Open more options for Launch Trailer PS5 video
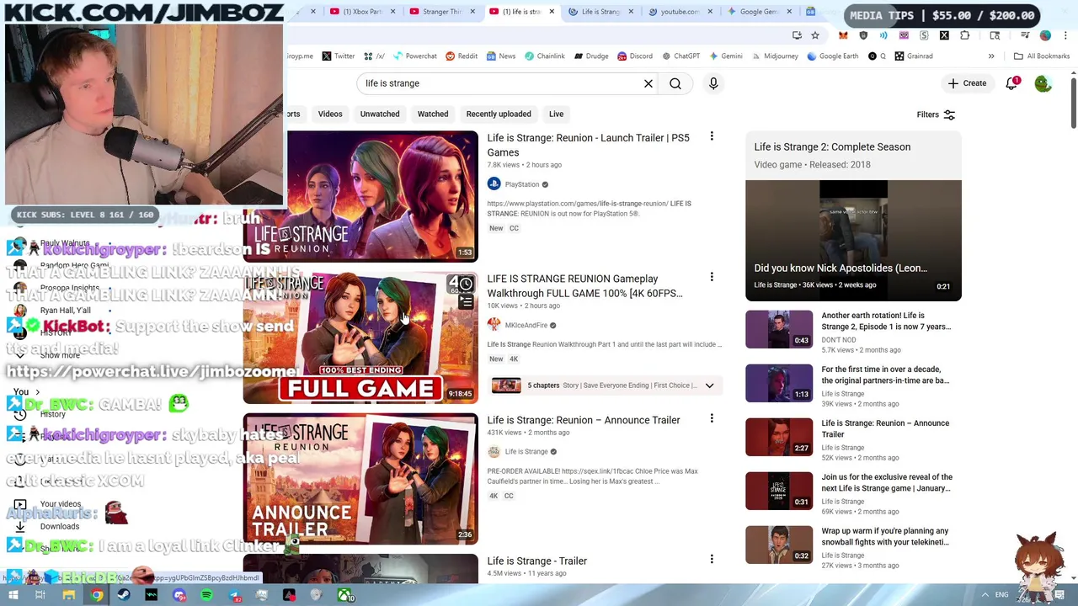Screen dimensions: 1078x606 (712, 136)
